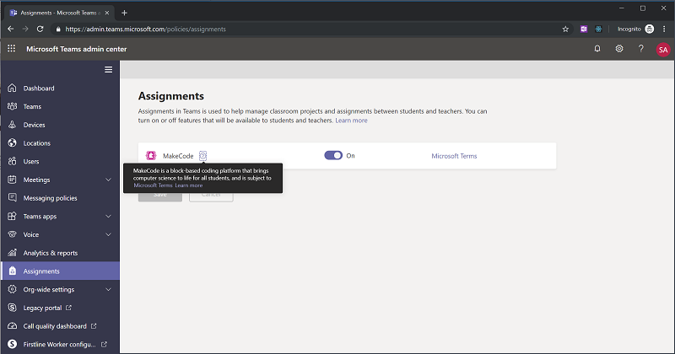Open the help question mark icon
Image resolution: width=675 pixels, height=354 pixels.
point(641,49)
